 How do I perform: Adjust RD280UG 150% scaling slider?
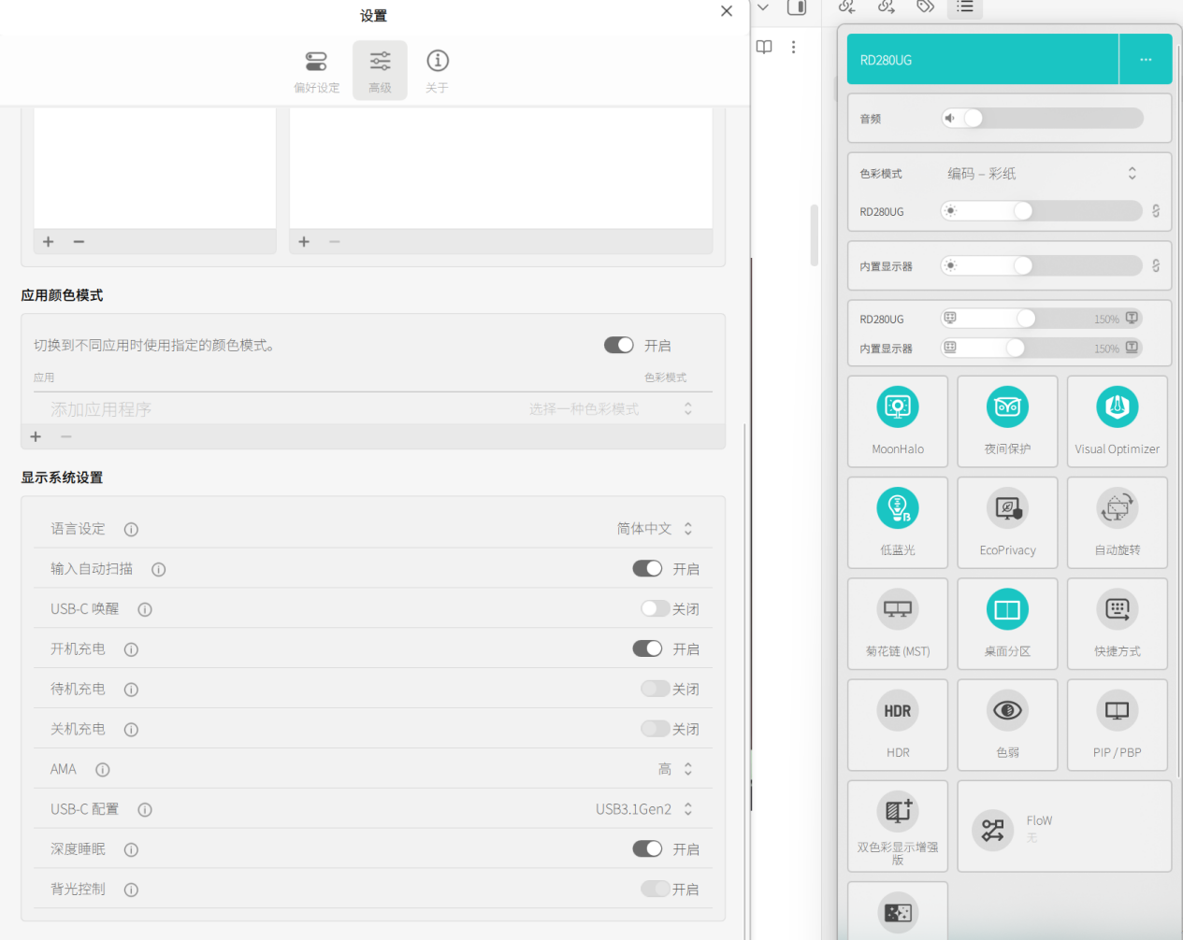tap(1042, 319)
